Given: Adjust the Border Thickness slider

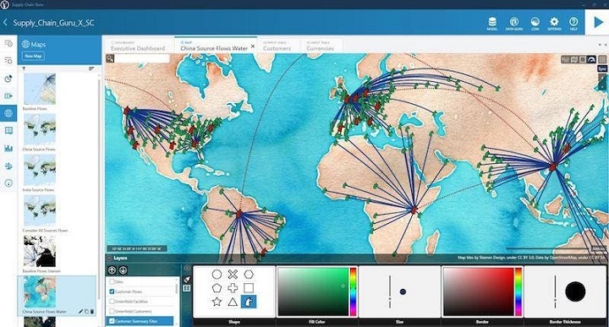Looking at the screenshot, I should tap(556, 292).
